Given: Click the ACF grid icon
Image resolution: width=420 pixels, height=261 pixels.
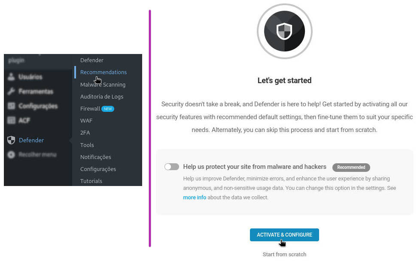Looking at the screenshot, I should point(11,120).
